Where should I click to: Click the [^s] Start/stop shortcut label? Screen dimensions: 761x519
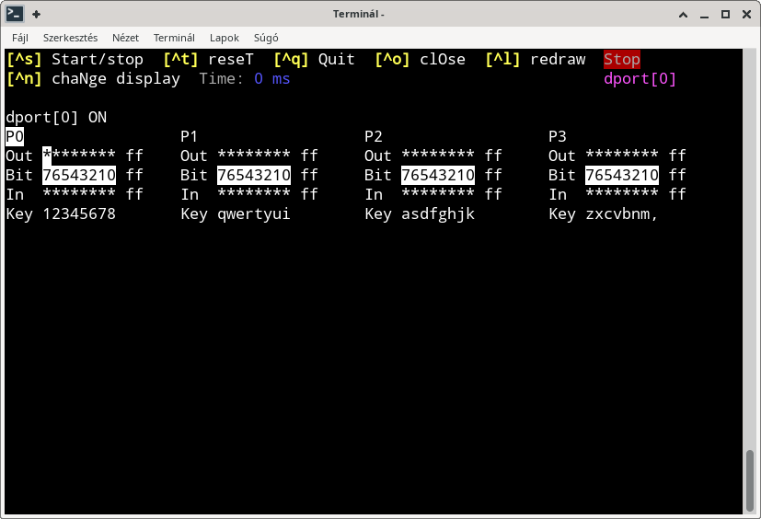pos(75,59)
